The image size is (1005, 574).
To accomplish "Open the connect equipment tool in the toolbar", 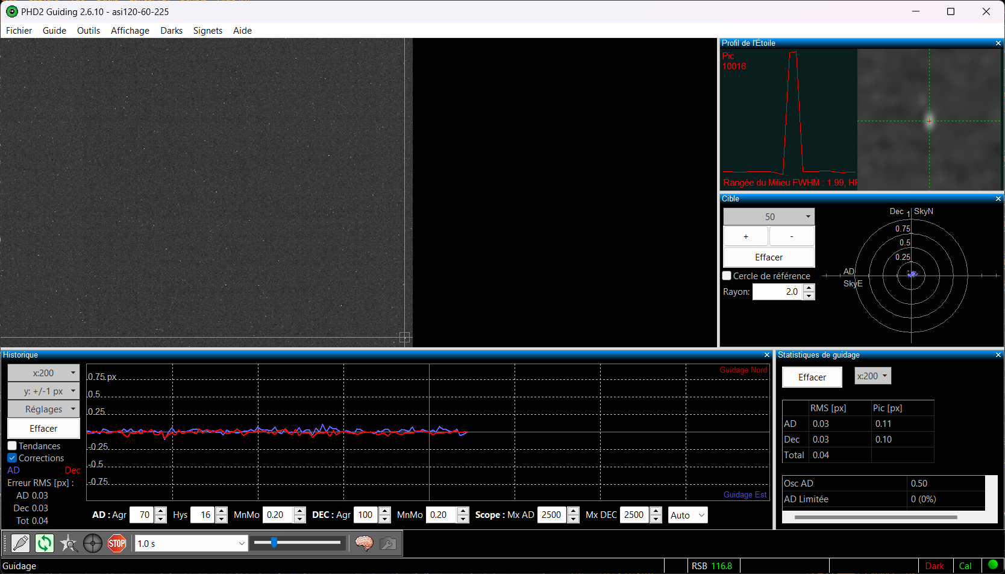I will 20,543.
